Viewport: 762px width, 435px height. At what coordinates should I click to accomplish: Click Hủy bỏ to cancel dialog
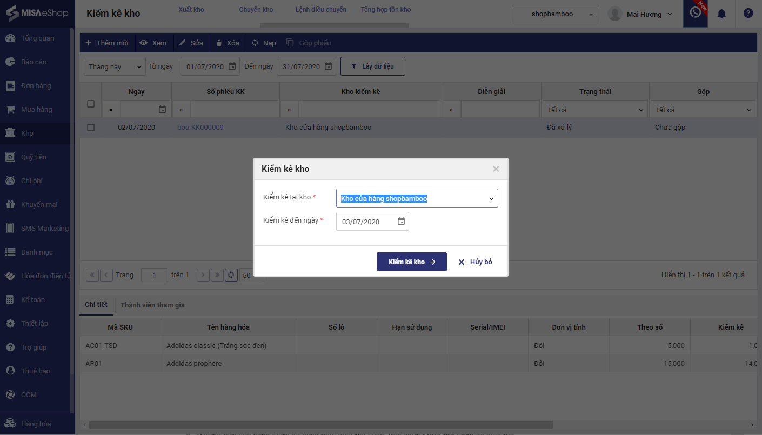pos(475,262)
